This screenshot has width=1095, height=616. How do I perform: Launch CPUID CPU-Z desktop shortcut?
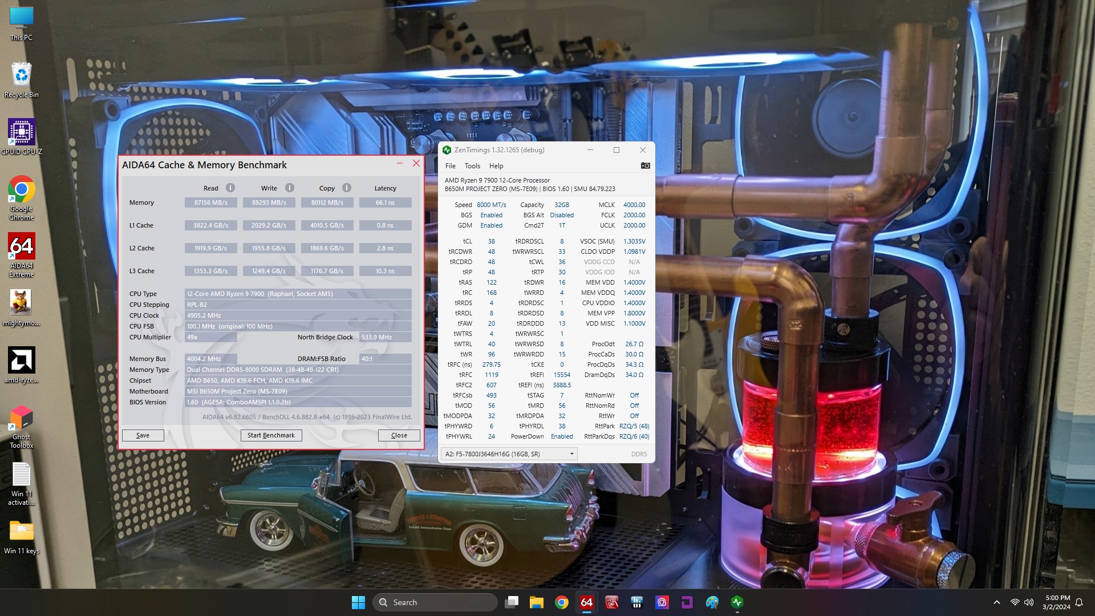(x=21, y=137)
